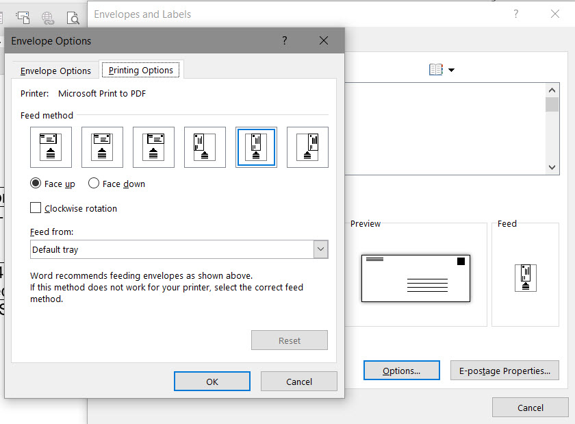
Task: Select vertical centered envelope feed method
Action: [256, 147]
